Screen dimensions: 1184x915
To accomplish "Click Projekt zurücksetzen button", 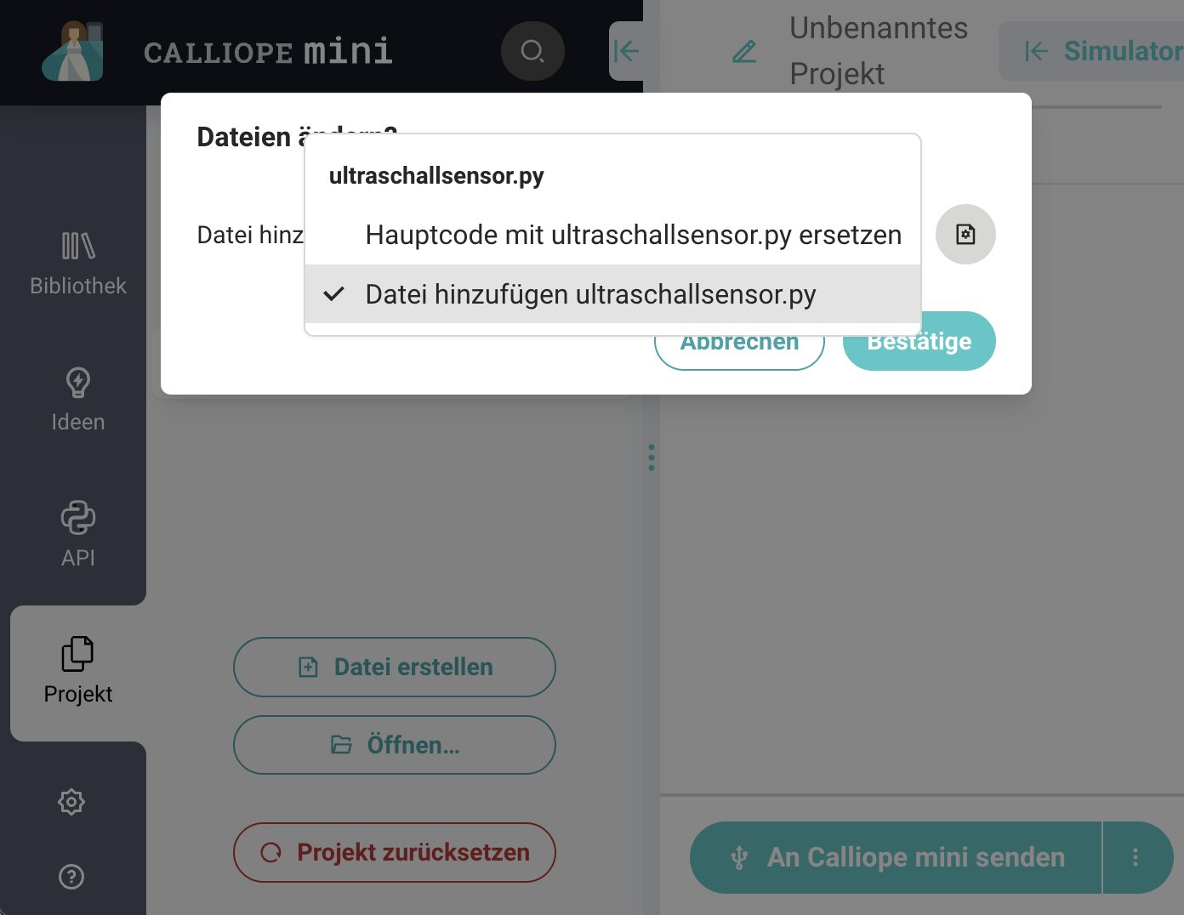I will coord(395,852).
